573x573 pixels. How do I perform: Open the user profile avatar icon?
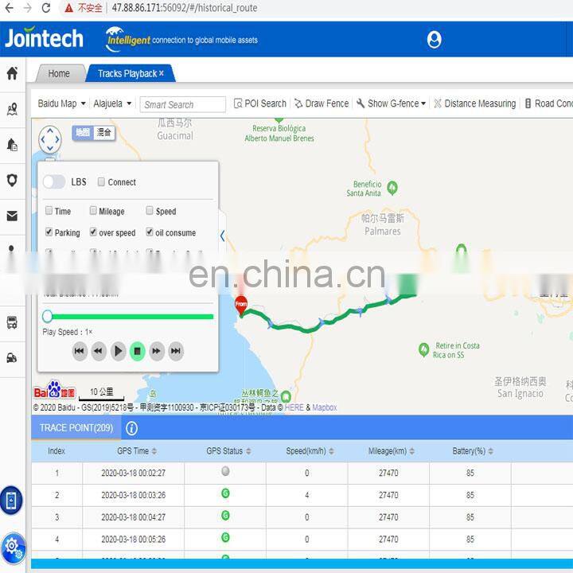[434, 39]
